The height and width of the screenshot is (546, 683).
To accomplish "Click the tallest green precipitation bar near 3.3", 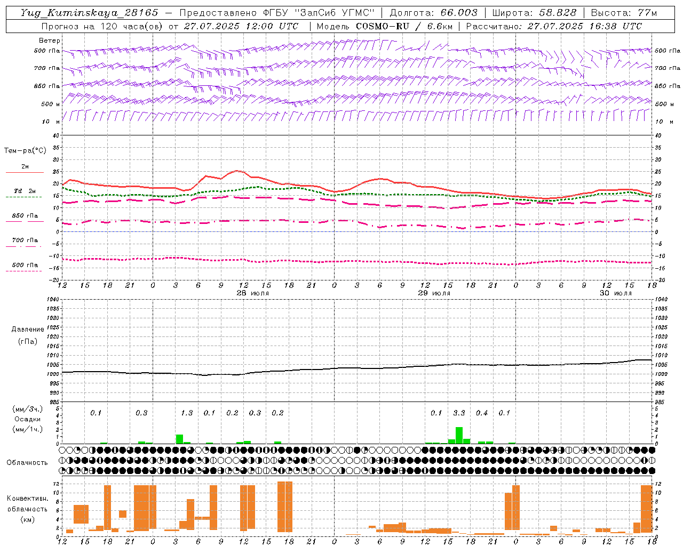I will coord(459,435).
